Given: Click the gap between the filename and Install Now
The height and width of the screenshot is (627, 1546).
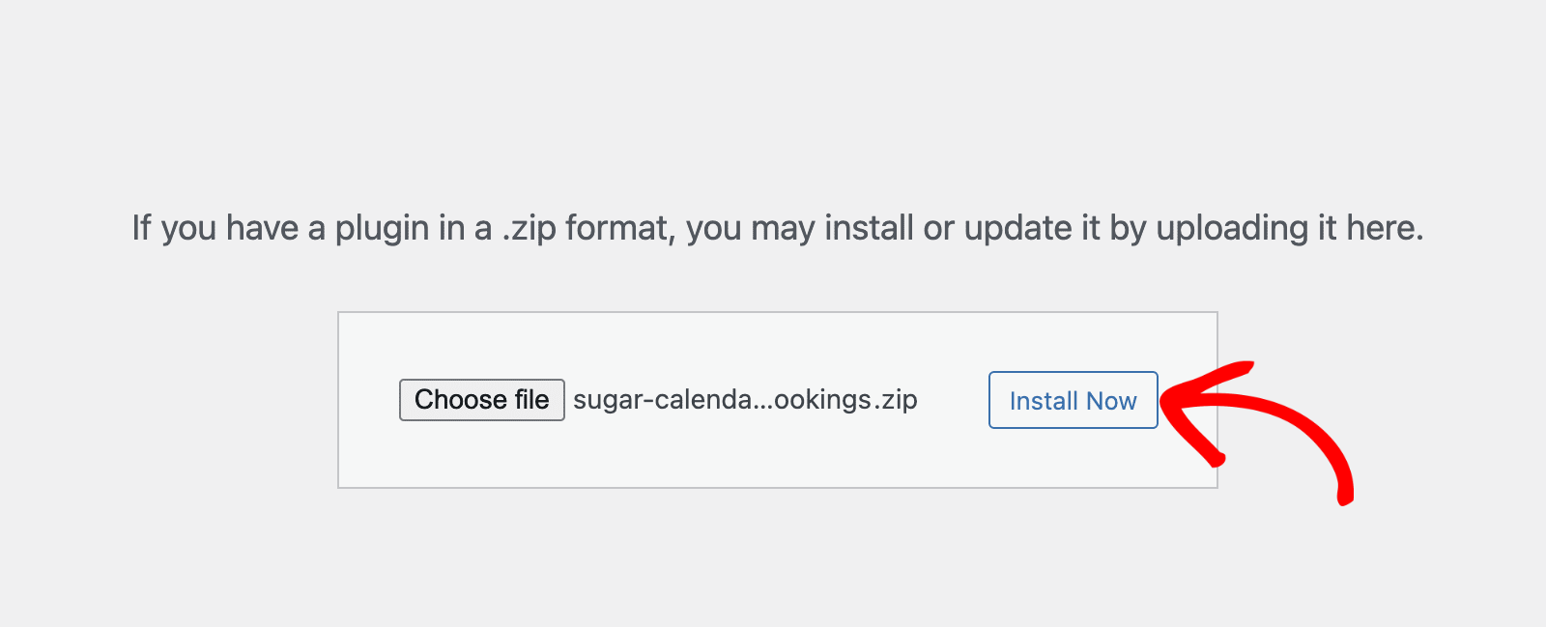Looking at the screenshot, I should pyautogui.click(x=953, y=400).
